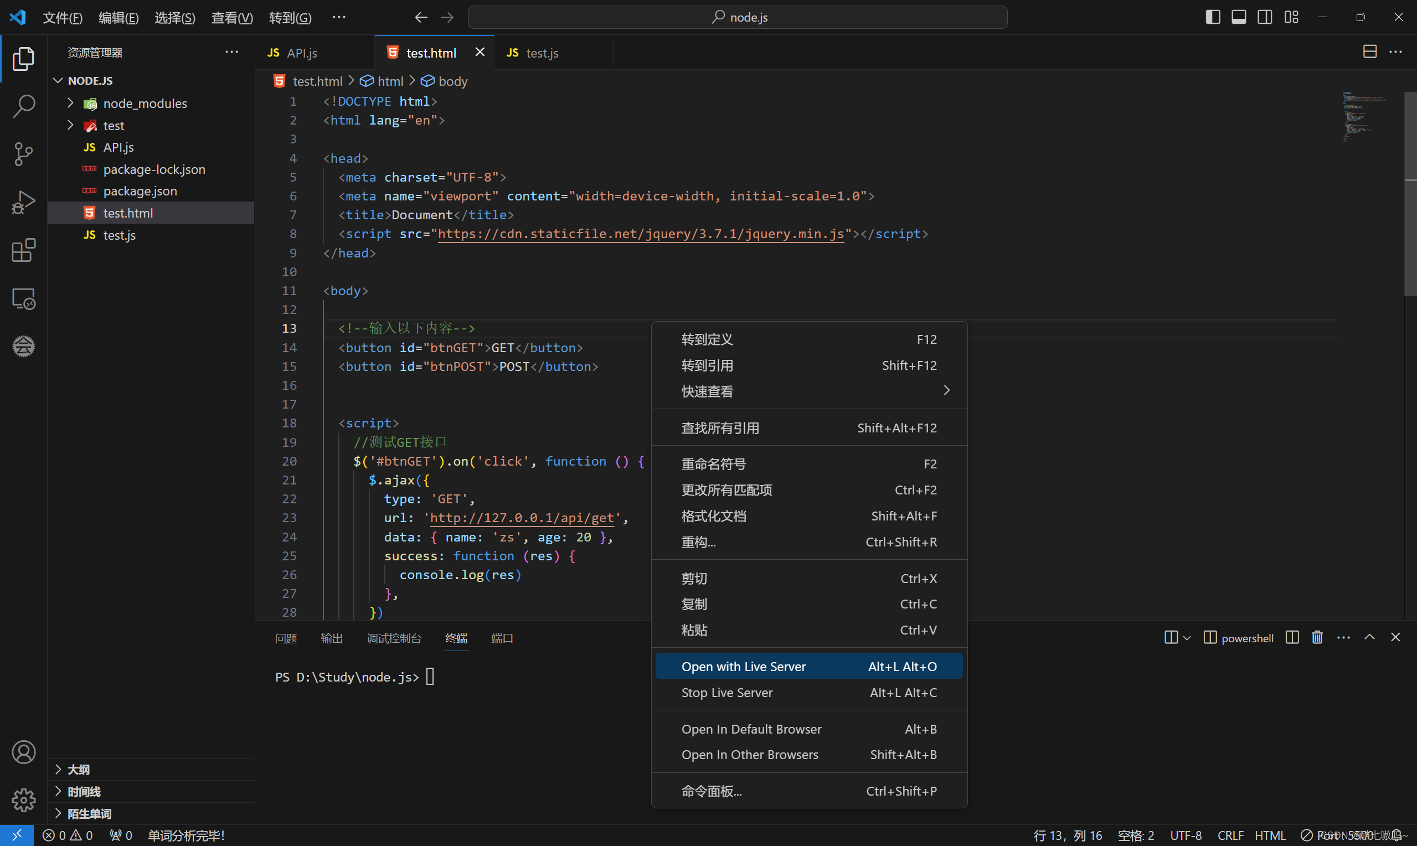Open the Search view in activity bar

click(x=23, y=106)
